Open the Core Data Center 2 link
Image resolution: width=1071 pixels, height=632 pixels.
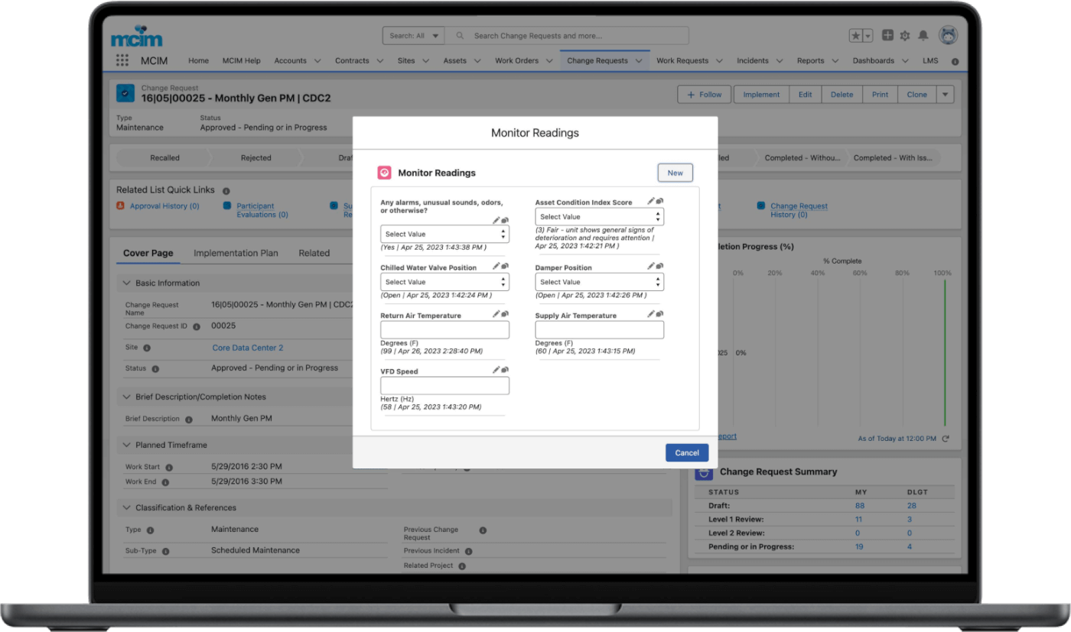248,348
